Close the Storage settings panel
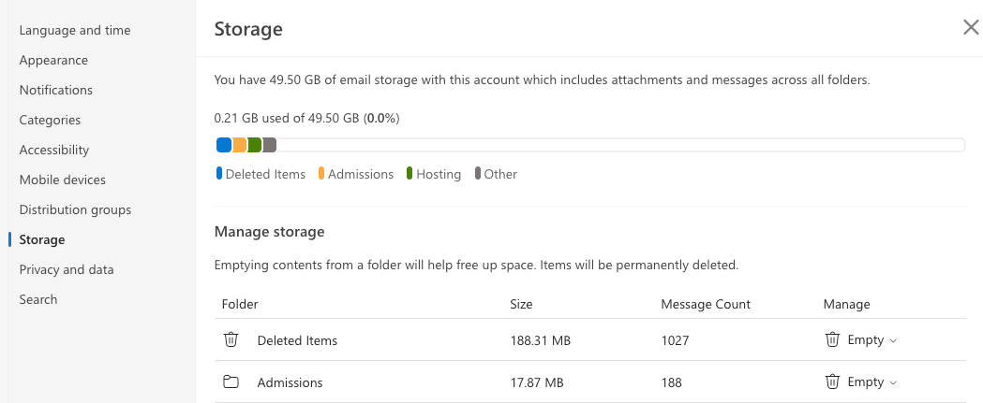Viewport: 983px width, 403px height. (x=971, y=27)
